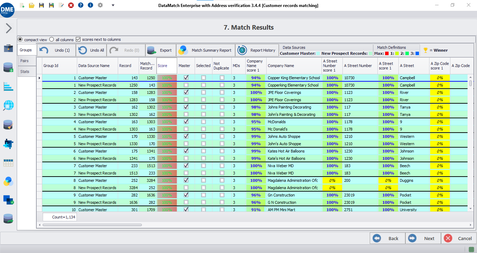Viewport: 477px width, 253px height.
Task: Open settings gear icon
Action: click(x=100, y=5)
